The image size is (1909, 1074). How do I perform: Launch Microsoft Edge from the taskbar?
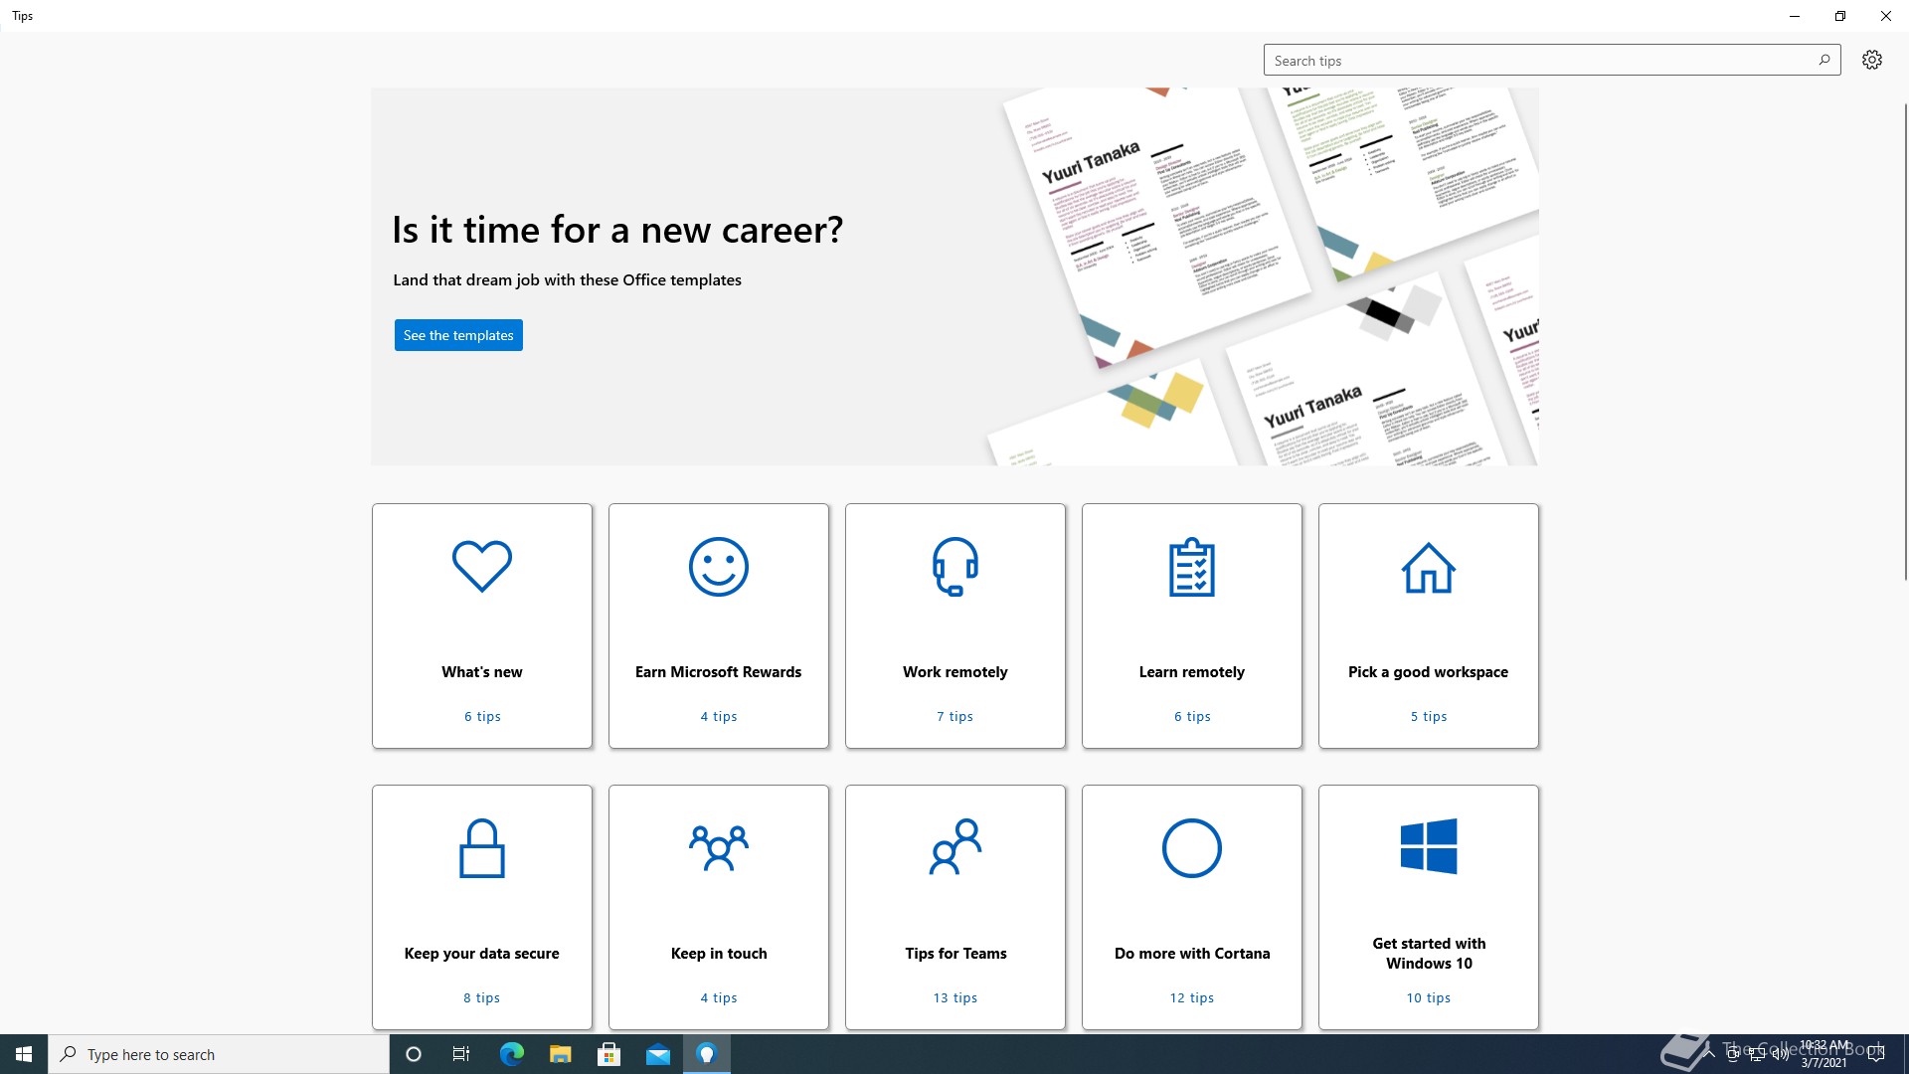(x=511, y=1054)
